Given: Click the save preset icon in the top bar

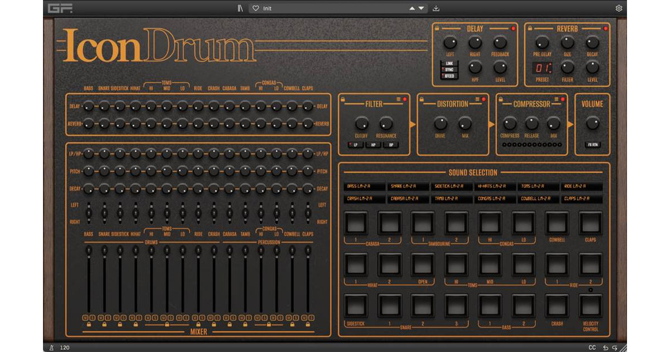Looking at the screenshot, I should tap(437, 8).
